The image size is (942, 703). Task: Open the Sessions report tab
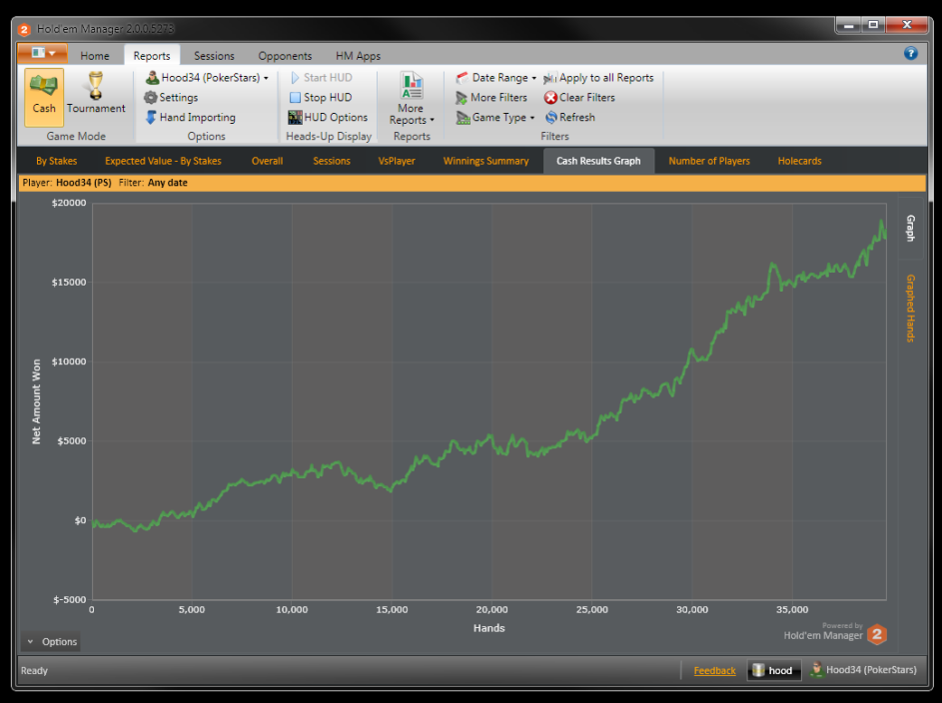coord(332,161)
